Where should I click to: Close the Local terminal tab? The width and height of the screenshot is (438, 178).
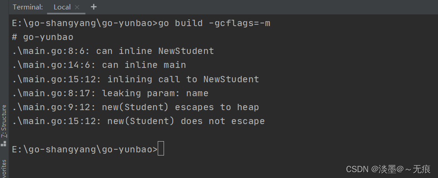tap(77, 7)
